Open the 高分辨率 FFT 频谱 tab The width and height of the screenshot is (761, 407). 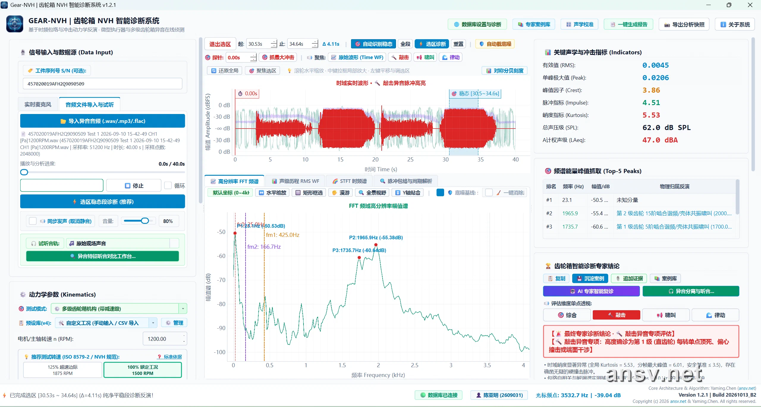coord(234,181)
